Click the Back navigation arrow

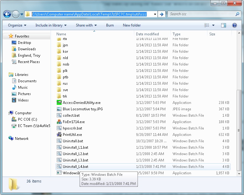pyautogui.click(x=7, y=14)
